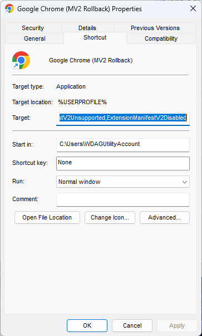Click the Change Icon button

110,218
